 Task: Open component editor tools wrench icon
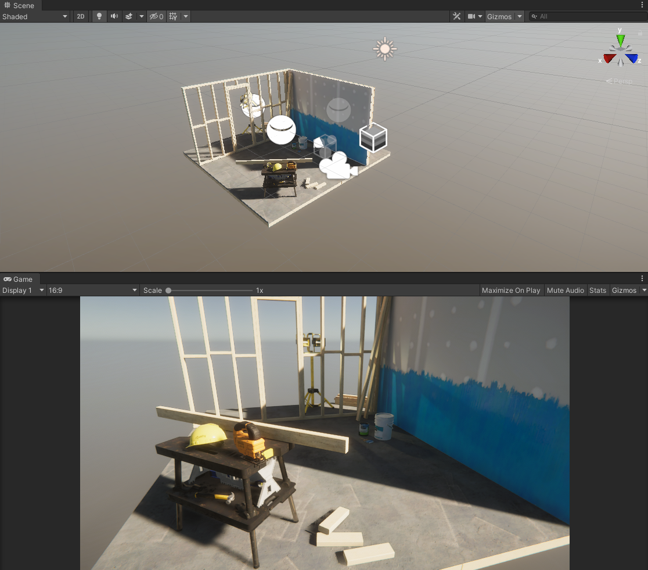coord(456,16)
